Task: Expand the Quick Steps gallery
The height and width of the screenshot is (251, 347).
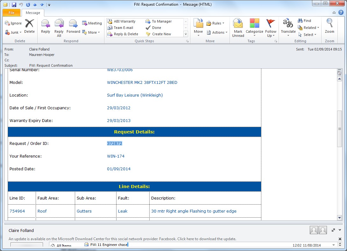Action: click(186, 34)
